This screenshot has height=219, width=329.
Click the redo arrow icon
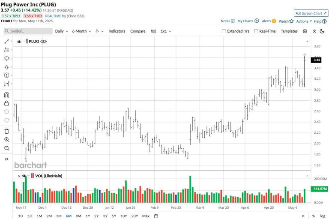click(6, 120)
